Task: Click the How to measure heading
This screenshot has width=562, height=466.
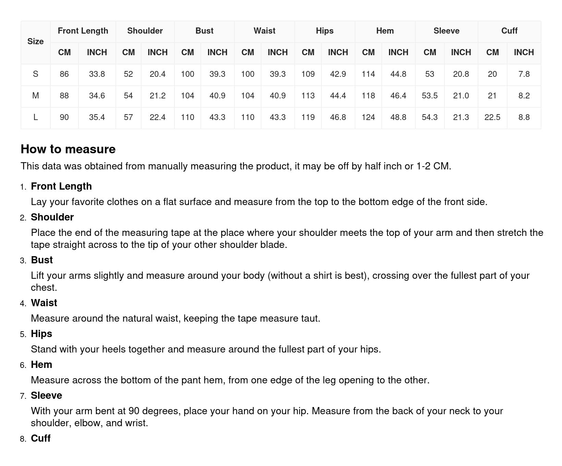Action: pyautogui.click(x=68, y=149)
